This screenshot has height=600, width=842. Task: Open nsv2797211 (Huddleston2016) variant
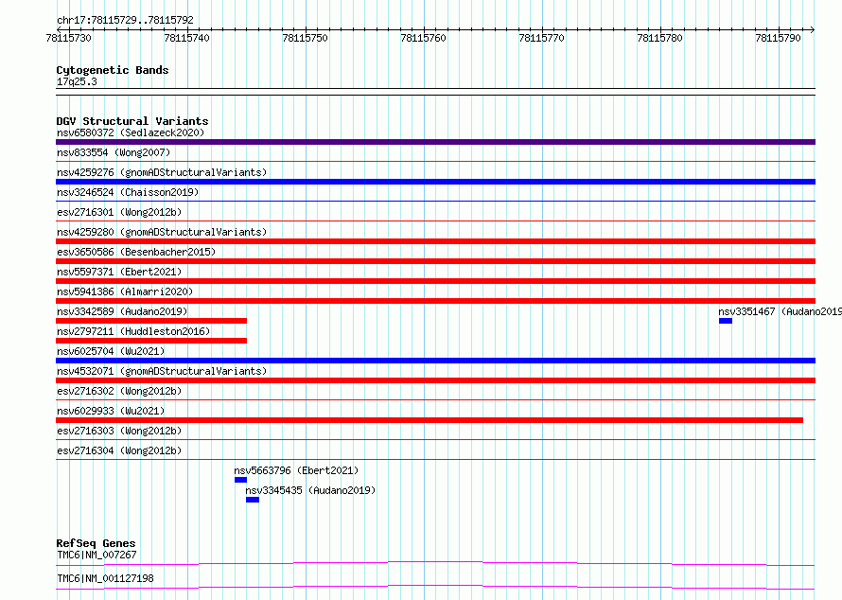(133, 331)
